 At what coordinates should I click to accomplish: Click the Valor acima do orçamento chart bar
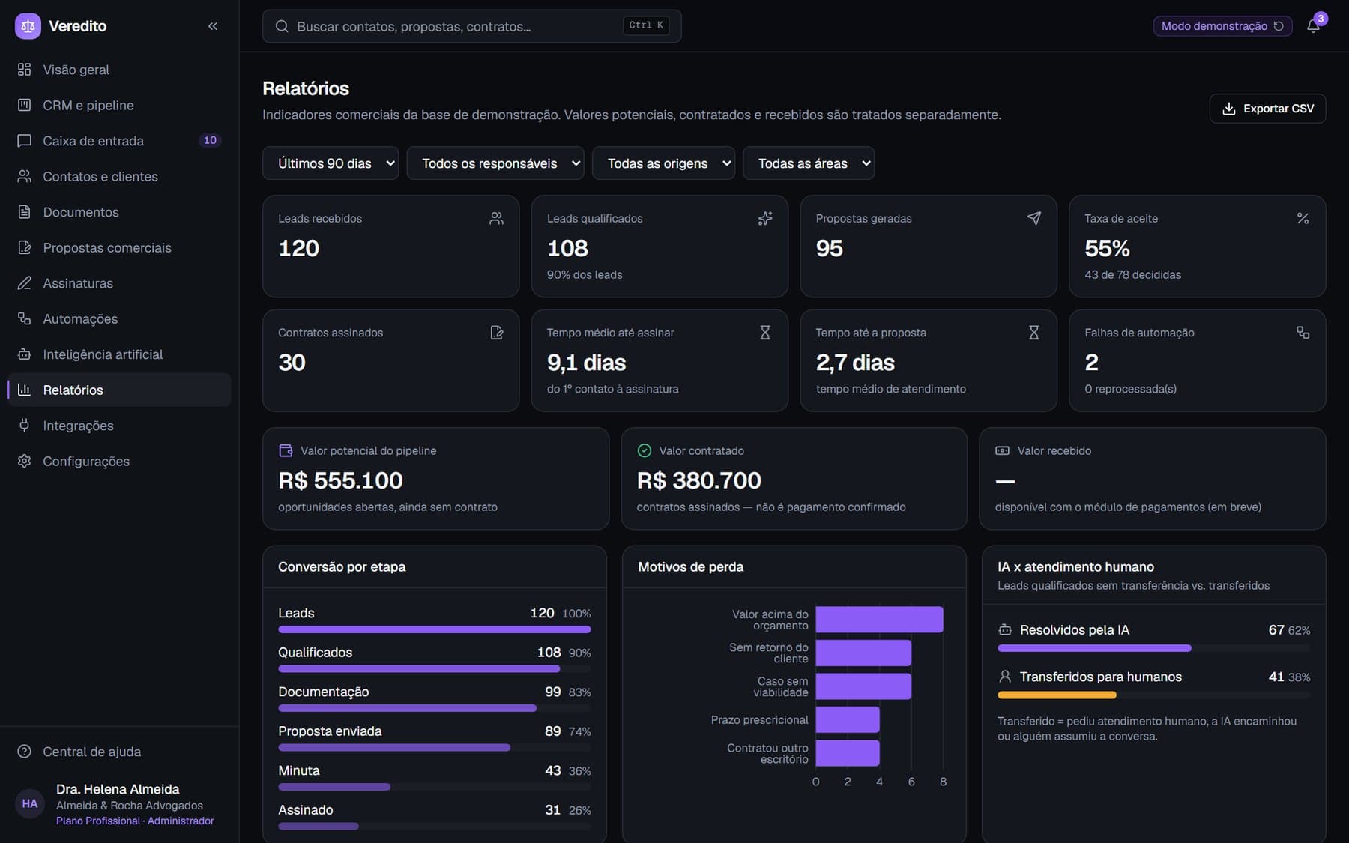[879, 620]
